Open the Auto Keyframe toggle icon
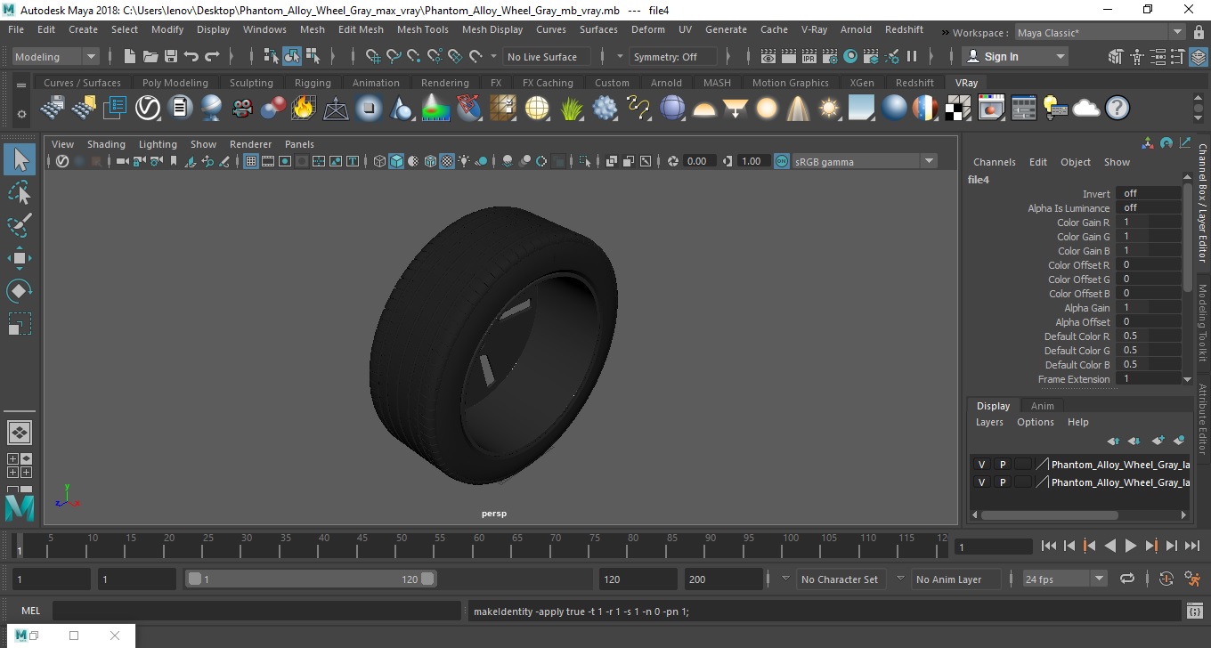The image size is (1211, 648). coord(1166,579)
